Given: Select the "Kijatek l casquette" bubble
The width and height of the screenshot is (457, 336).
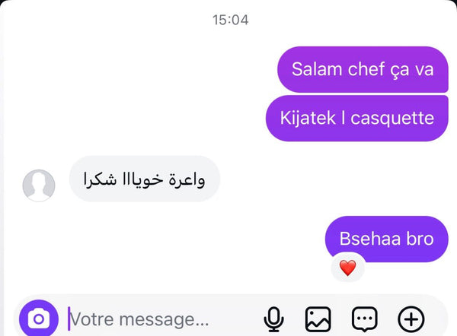Looking at the screenshot, I should 356,118.
